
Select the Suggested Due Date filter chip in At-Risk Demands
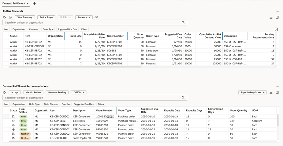click(x=67, y=29)
